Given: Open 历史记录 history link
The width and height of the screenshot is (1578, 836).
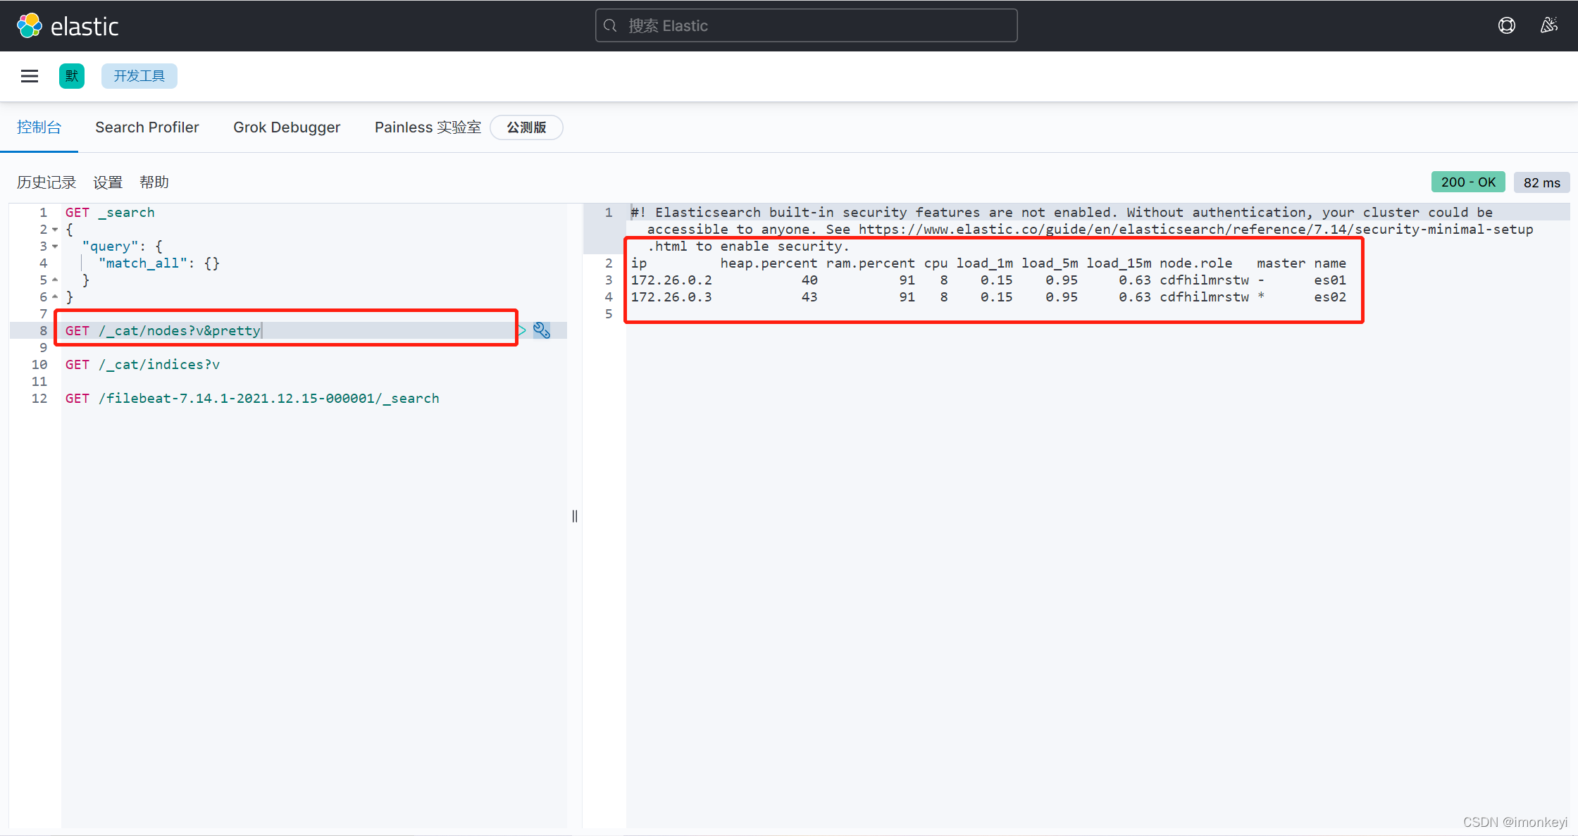Looking at the screenshot, I should pos(46,182).
